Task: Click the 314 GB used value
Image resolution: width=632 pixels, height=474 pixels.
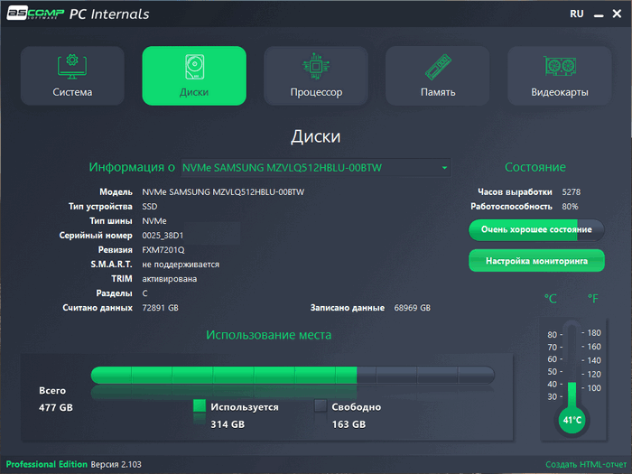Action: tap(228, 424)
